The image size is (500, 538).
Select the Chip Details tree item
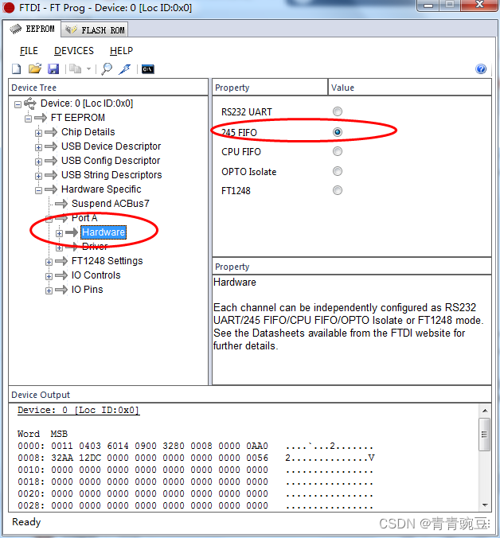[88, 132]
